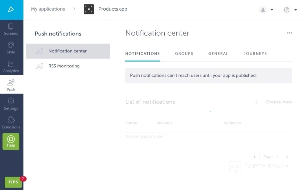This screenshot has width=305, height=190.
Task: Select Notification center in the push menu
Action: tap(67, 51)
